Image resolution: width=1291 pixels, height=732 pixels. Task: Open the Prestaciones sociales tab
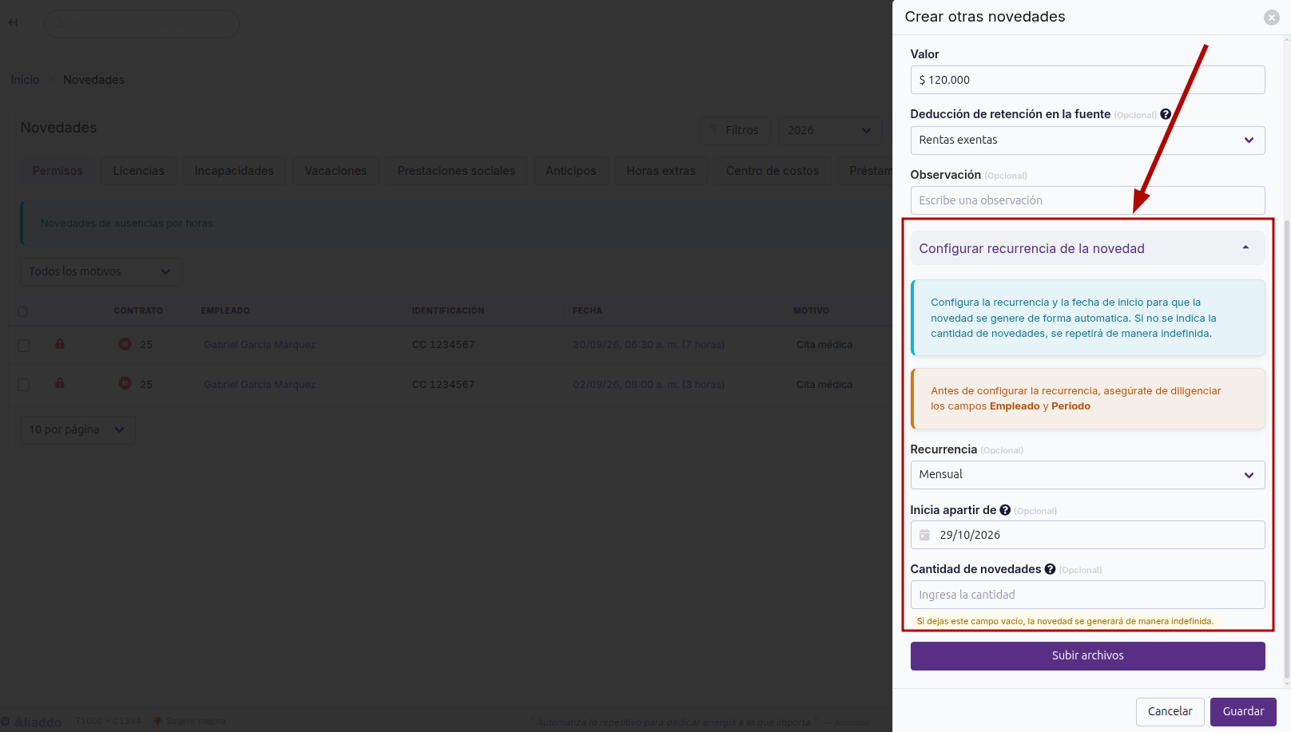[x=456, y=171]
